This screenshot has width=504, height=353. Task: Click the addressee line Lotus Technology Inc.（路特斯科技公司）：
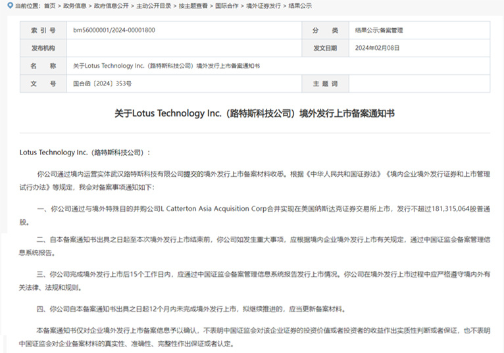click(85, 153)
